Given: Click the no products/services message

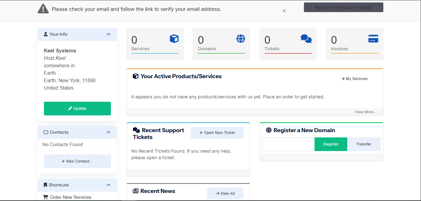Looking at the screenshot, I should (228, 97).
